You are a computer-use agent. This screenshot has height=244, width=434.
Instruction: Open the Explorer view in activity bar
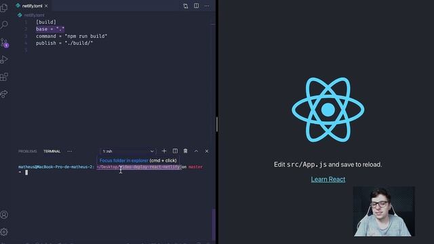[x=4, y=7]
